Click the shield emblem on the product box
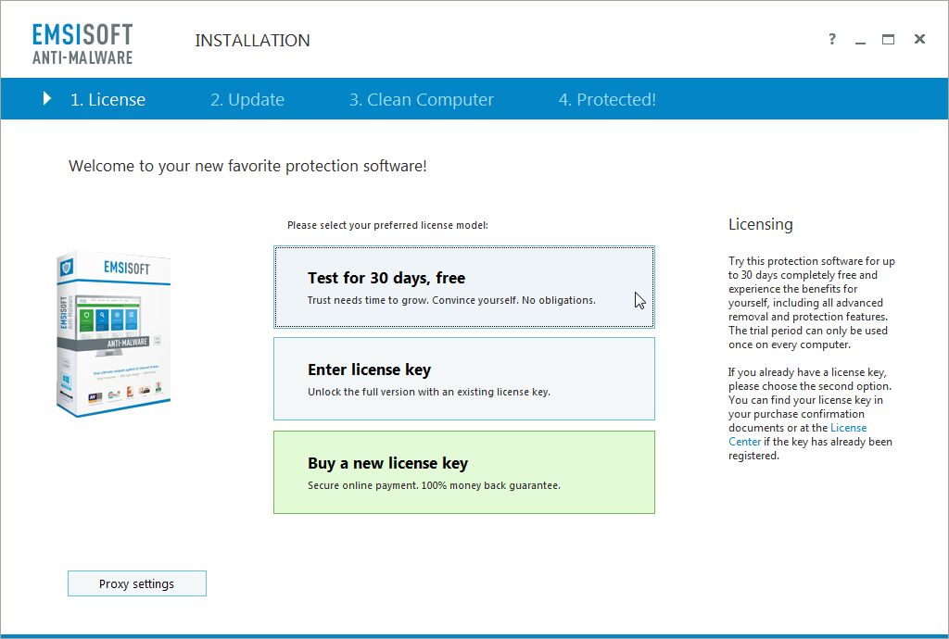Viewport: 949px width, 639px height. tap(67, 269)
